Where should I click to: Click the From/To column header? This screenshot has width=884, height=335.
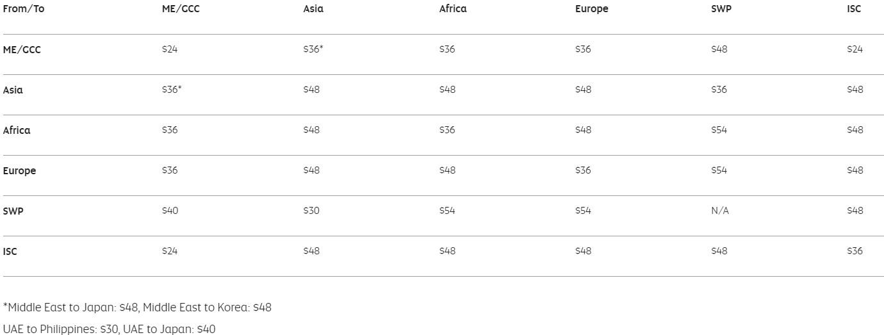(24, 9)
